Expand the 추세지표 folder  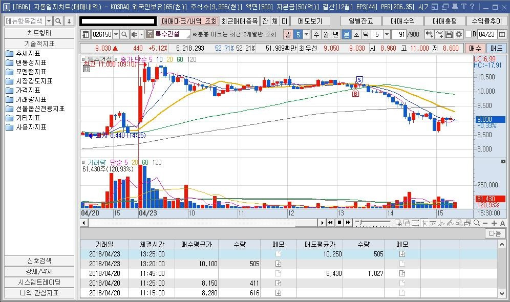(x=23, y=53)
